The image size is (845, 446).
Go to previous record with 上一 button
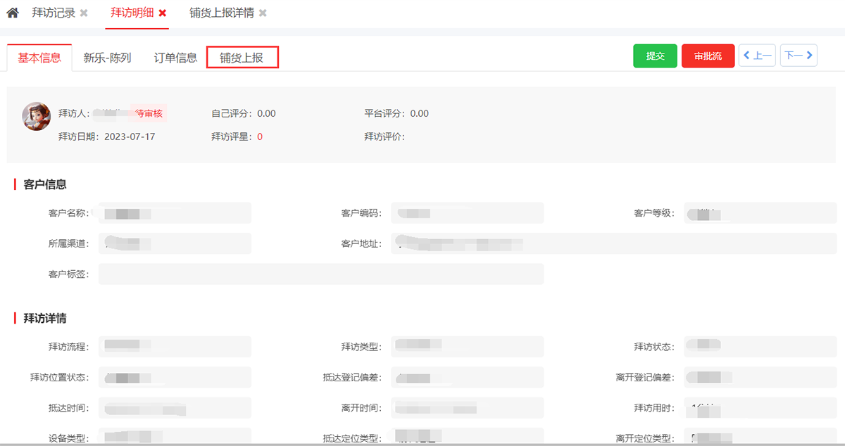[x=757, y=56]
